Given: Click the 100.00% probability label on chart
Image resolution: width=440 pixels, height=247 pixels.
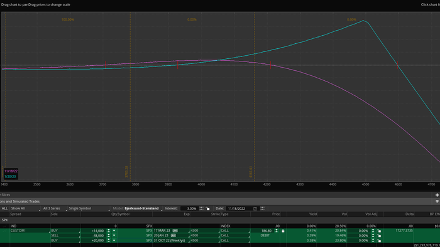Looking at the screenshot, I should pos(68,19).
